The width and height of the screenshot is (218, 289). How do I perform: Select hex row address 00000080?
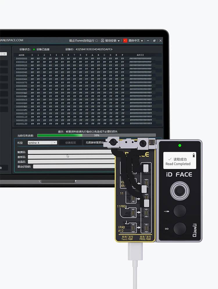[x=22, y=86]
